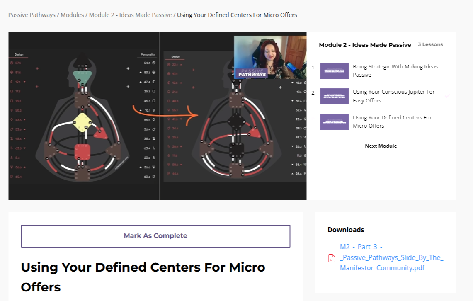Click the lesson video player
Viewport: 473px width, 301px height.
click(158, 116)
